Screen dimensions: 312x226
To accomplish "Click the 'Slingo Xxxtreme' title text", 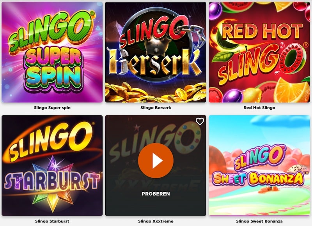I will tap(156, 221).
